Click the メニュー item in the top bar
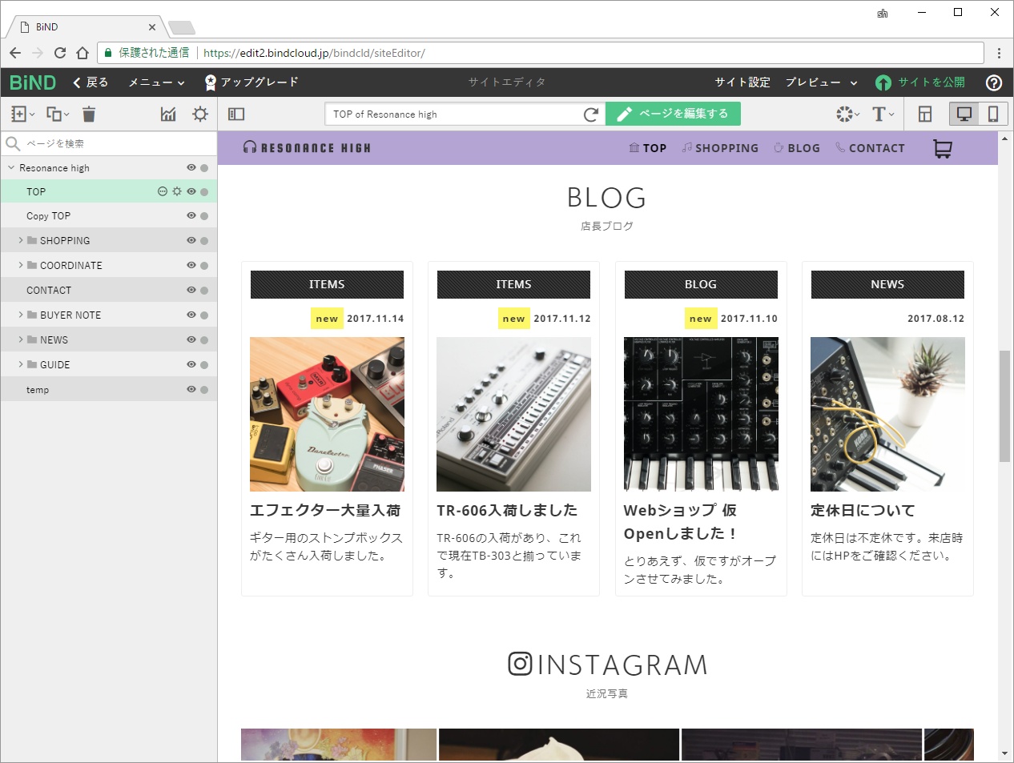The height and width of the screenshot is (763, 1014). point(153,82)
